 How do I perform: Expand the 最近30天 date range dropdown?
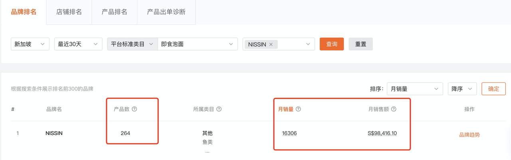[x=78, y=44]
